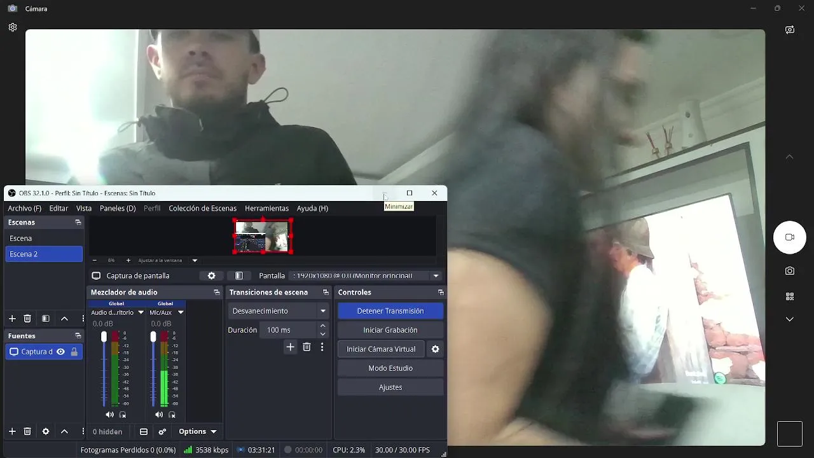Show next mode with Camera app down chevron
The height and width of the screenshot is (458, 814).
(x=790, y=319)
